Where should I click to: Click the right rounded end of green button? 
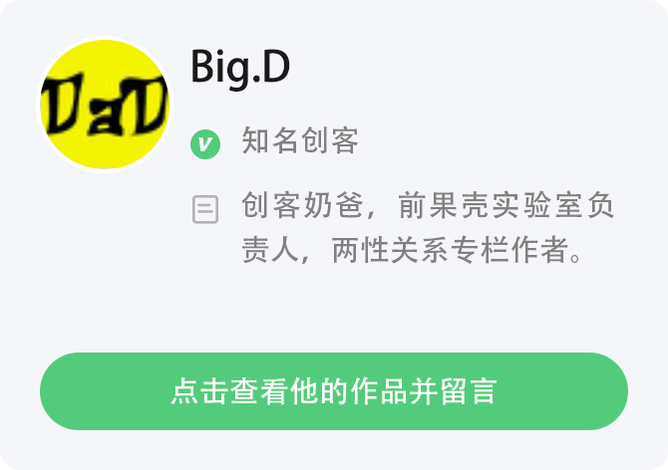(x=608, y=391)
